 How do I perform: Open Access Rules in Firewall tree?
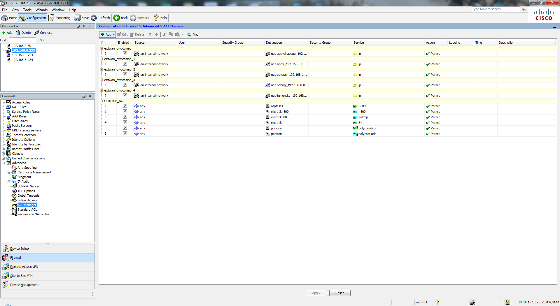tap(21, 102)
